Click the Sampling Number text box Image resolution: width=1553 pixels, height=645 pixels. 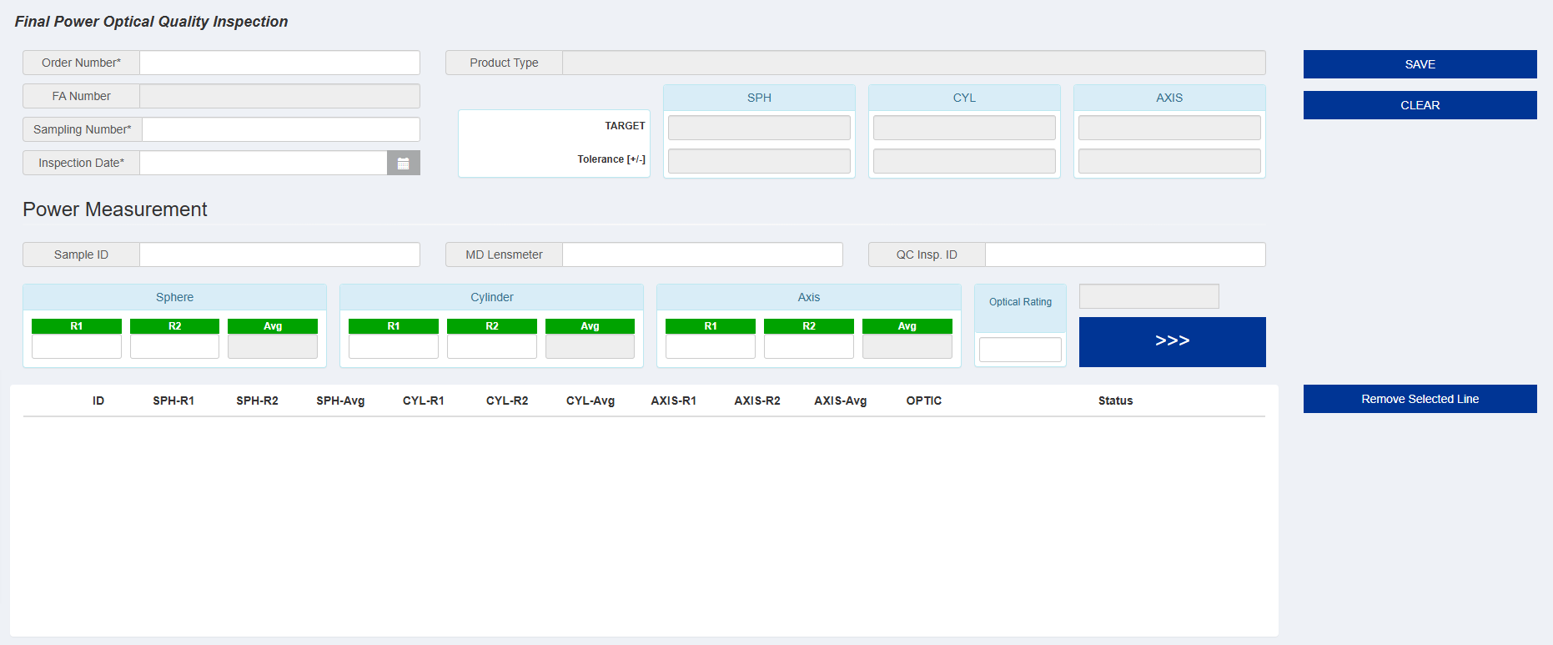[x=280, y=129]
